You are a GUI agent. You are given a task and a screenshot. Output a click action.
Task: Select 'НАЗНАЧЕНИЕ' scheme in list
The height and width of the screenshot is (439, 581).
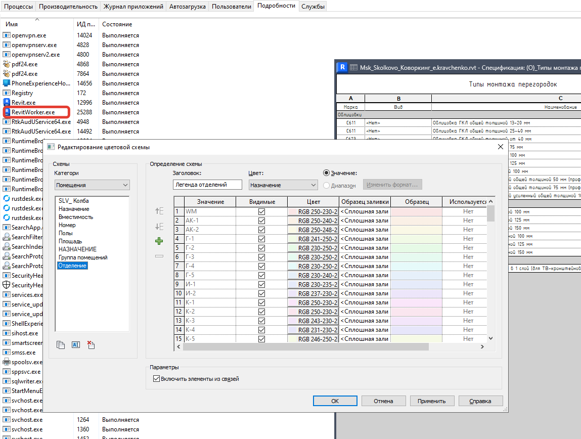coord(77,249)
